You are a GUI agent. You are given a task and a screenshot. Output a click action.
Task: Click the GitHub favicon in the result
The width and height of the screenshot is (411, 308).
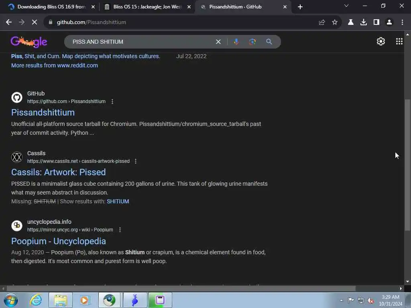point(17,97)
